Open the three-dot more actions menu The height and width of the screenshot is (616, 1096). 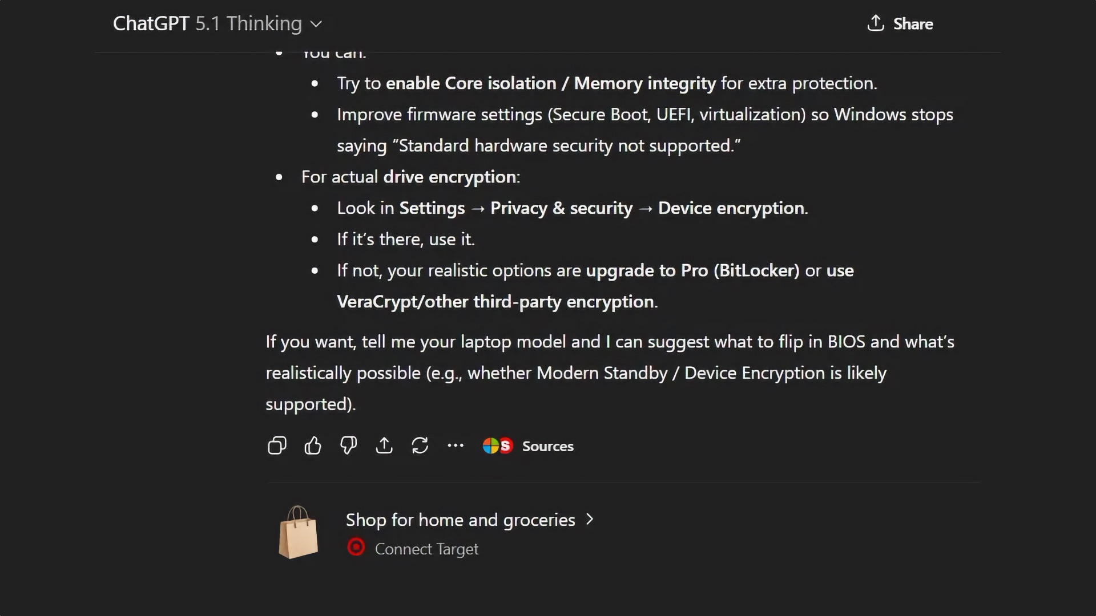[456, 445]
